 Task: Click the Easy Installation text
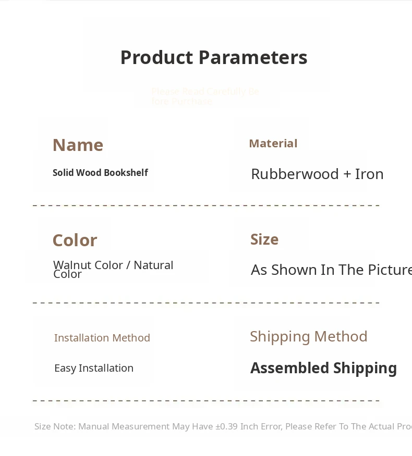point(94,368)
